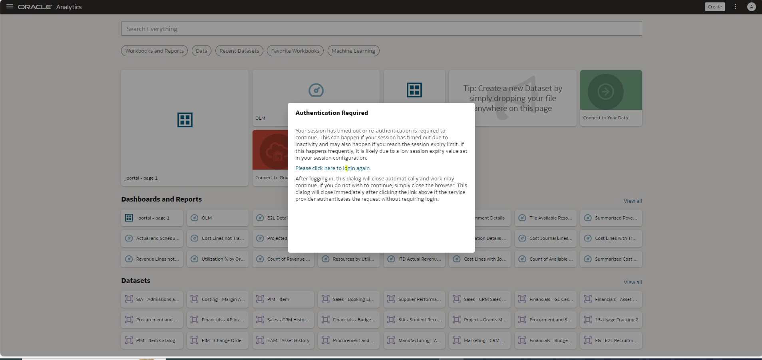Screen dimensions: 762x360
Task: Open the Marketing - CRM ... dataset
Action: pos(479,340)
